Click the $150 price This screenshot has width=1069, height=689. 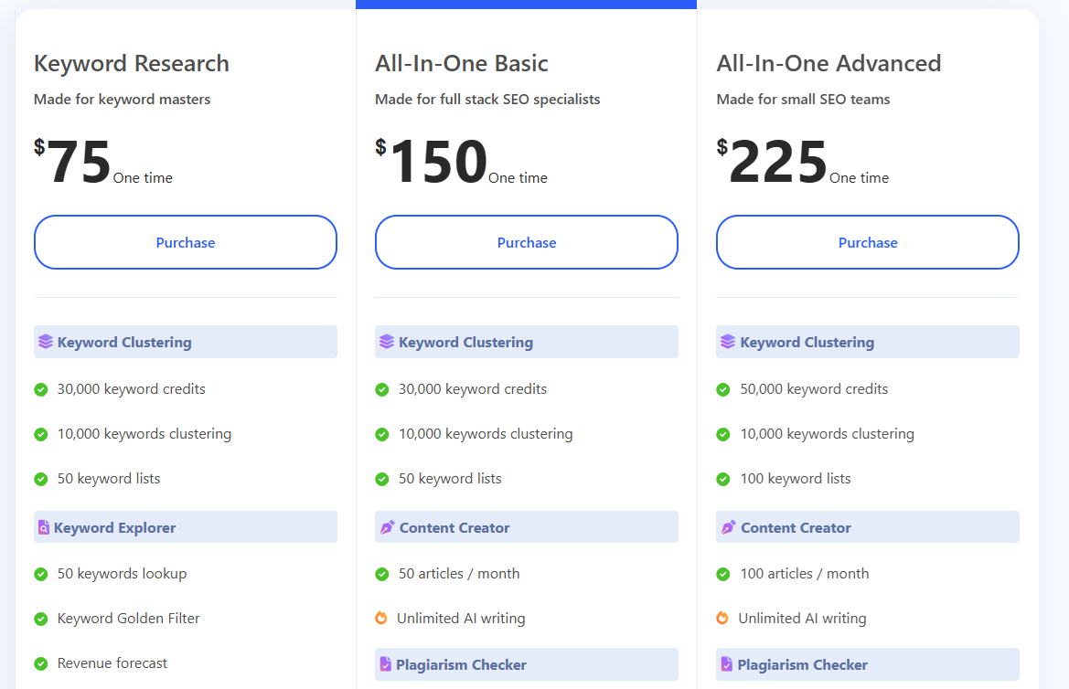click(432, 161)
